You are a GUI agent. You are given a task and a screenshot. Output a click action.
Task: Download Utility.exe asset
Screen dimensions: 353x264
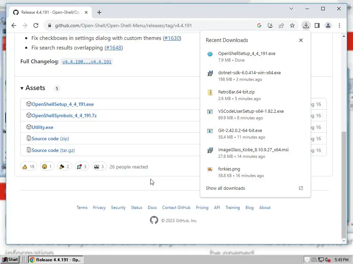pos(42,127)
